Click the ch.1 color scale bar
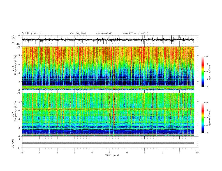The width and height of the screenshot is (222, 171). pos(203,72)
